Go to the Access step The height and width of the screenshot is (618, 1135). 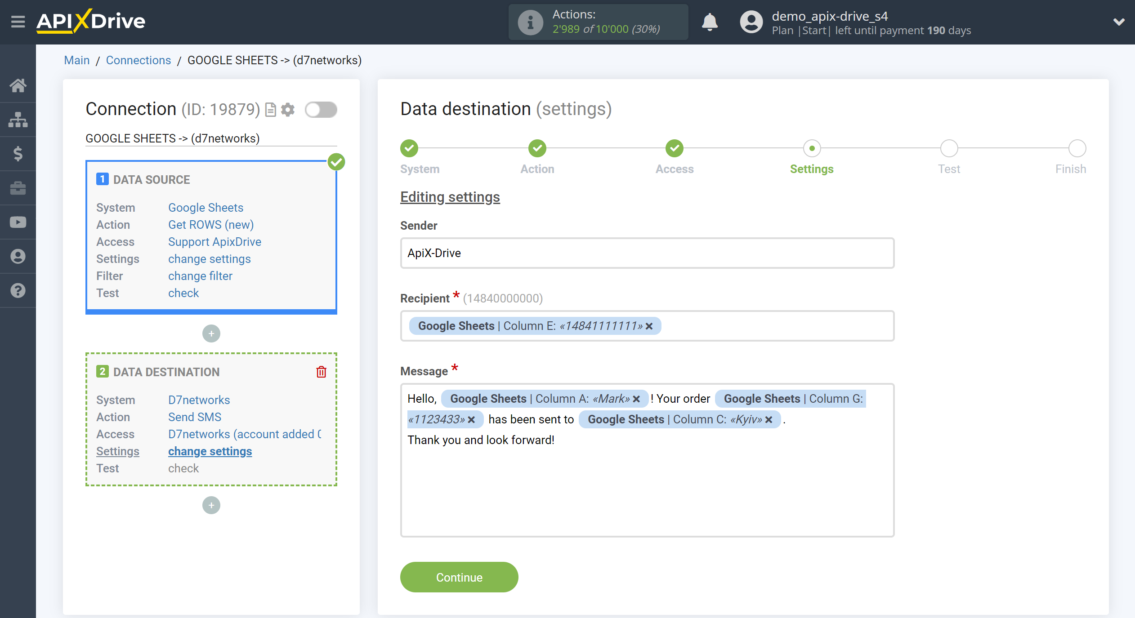click(x=675, y=148)
